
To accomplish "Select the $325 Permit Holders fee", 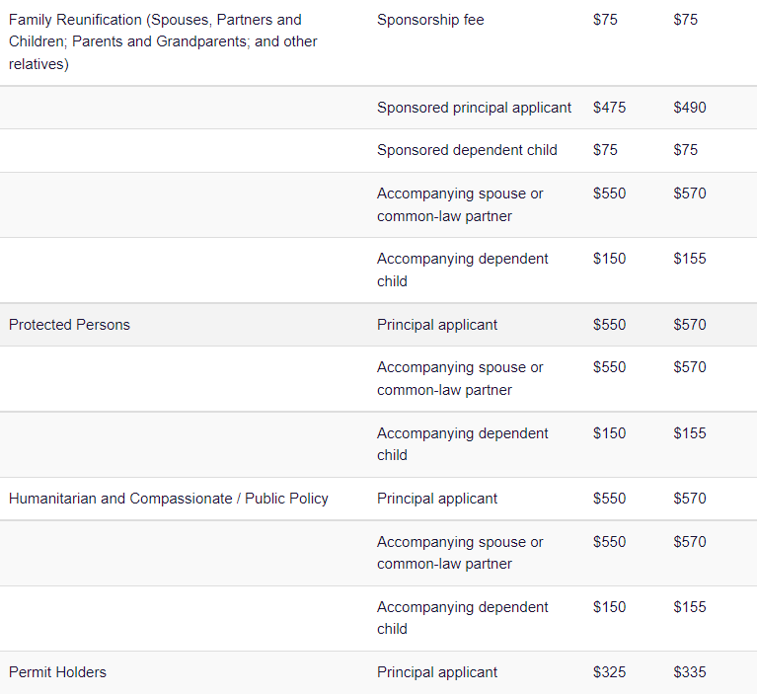I will pos(609,672).
